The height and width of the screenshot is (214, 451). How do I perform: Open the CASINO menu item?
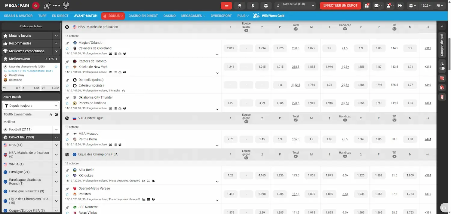coord(170,16)
